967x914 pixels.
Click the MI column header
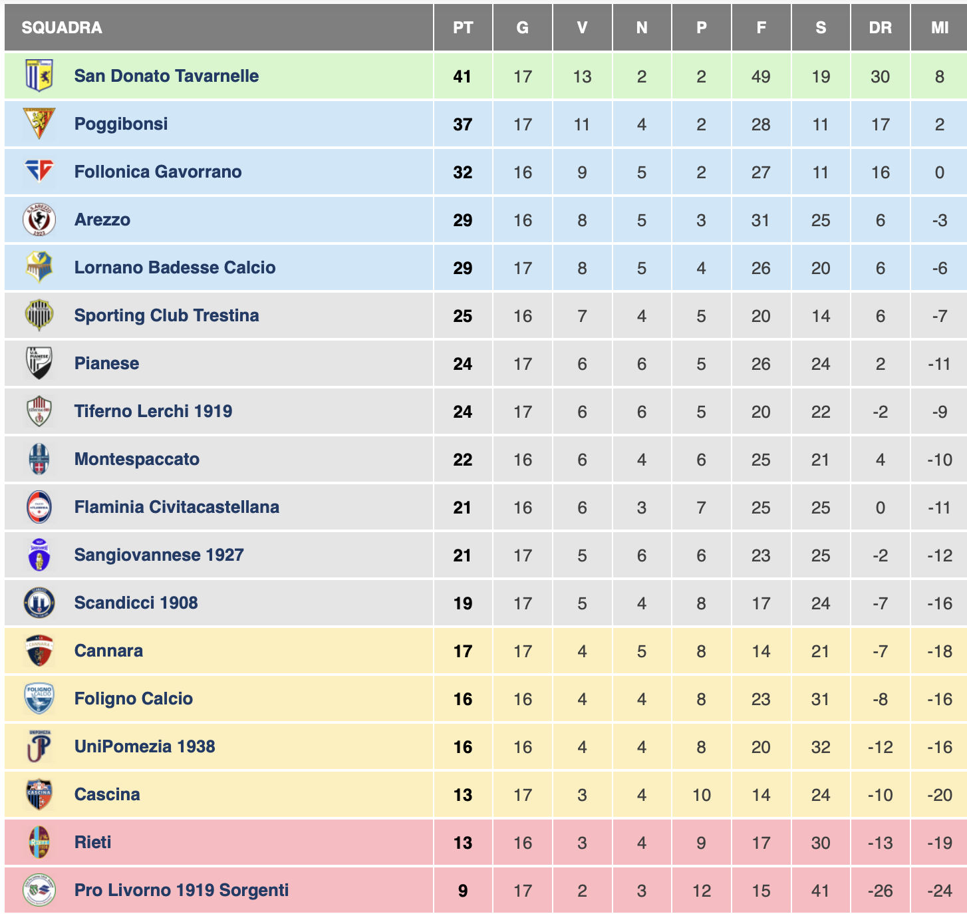pos(939,28)
